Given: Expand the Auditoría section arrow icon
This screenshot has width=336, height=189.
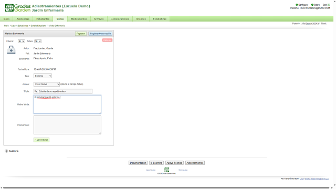Looking at the screenshot, I should [x=6, y=151].
